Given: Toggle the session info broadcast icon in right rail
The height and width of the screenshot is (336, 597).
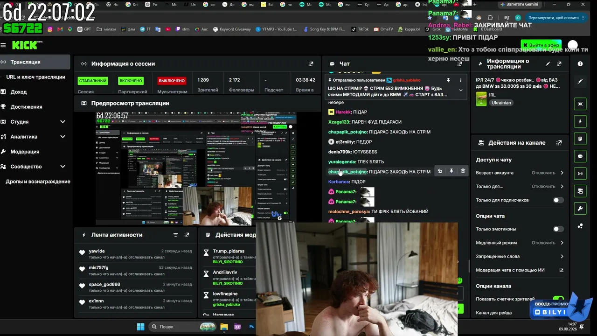Looking at the screenshot, I should (580, 174).
